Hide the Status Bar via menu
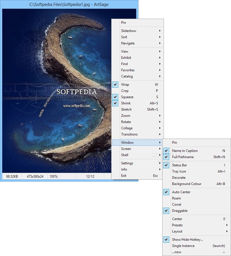The image size is (231, 256). [196, 165]
